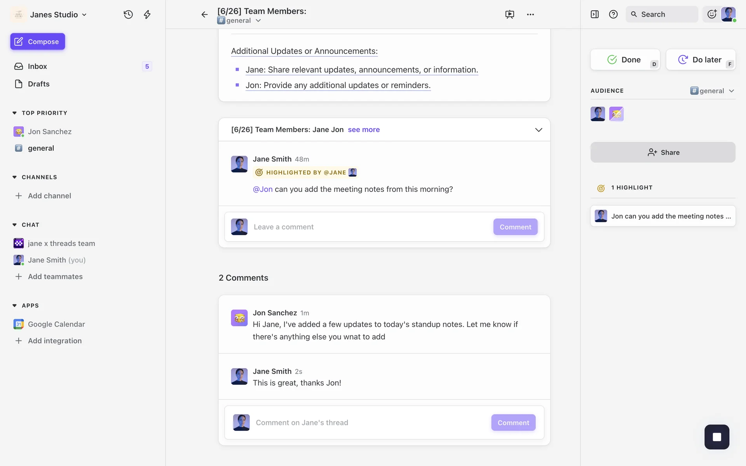Screen dimensions: 746x466
Task: Click the lightning bolt activity icon
Action: 147,14
